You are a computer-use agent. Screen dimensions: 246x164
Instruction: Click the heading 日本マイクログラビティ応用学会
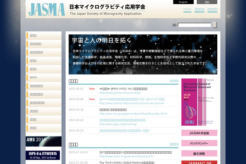click(x=107, y=7)
